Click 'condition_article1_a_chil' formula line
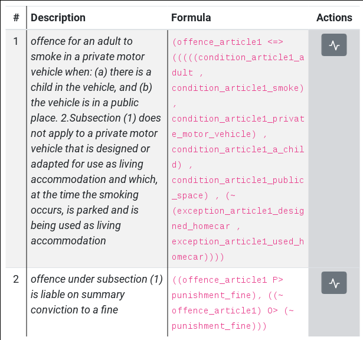This screenshot has width=363, height=340. point(238,149)
